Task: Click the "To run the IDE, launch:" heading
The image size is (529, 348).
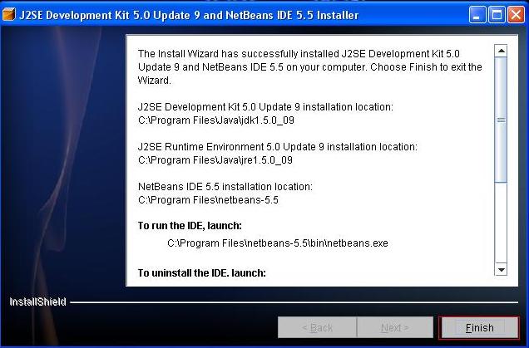Action: [x=190, y=226]
